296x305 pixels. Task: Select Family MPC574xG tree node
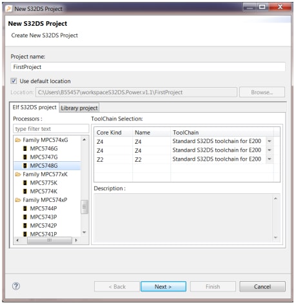(45, 140)
